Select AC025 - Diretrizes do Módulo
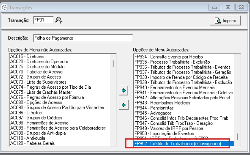Viewport: 250px width, 155px height. point(37,67)
